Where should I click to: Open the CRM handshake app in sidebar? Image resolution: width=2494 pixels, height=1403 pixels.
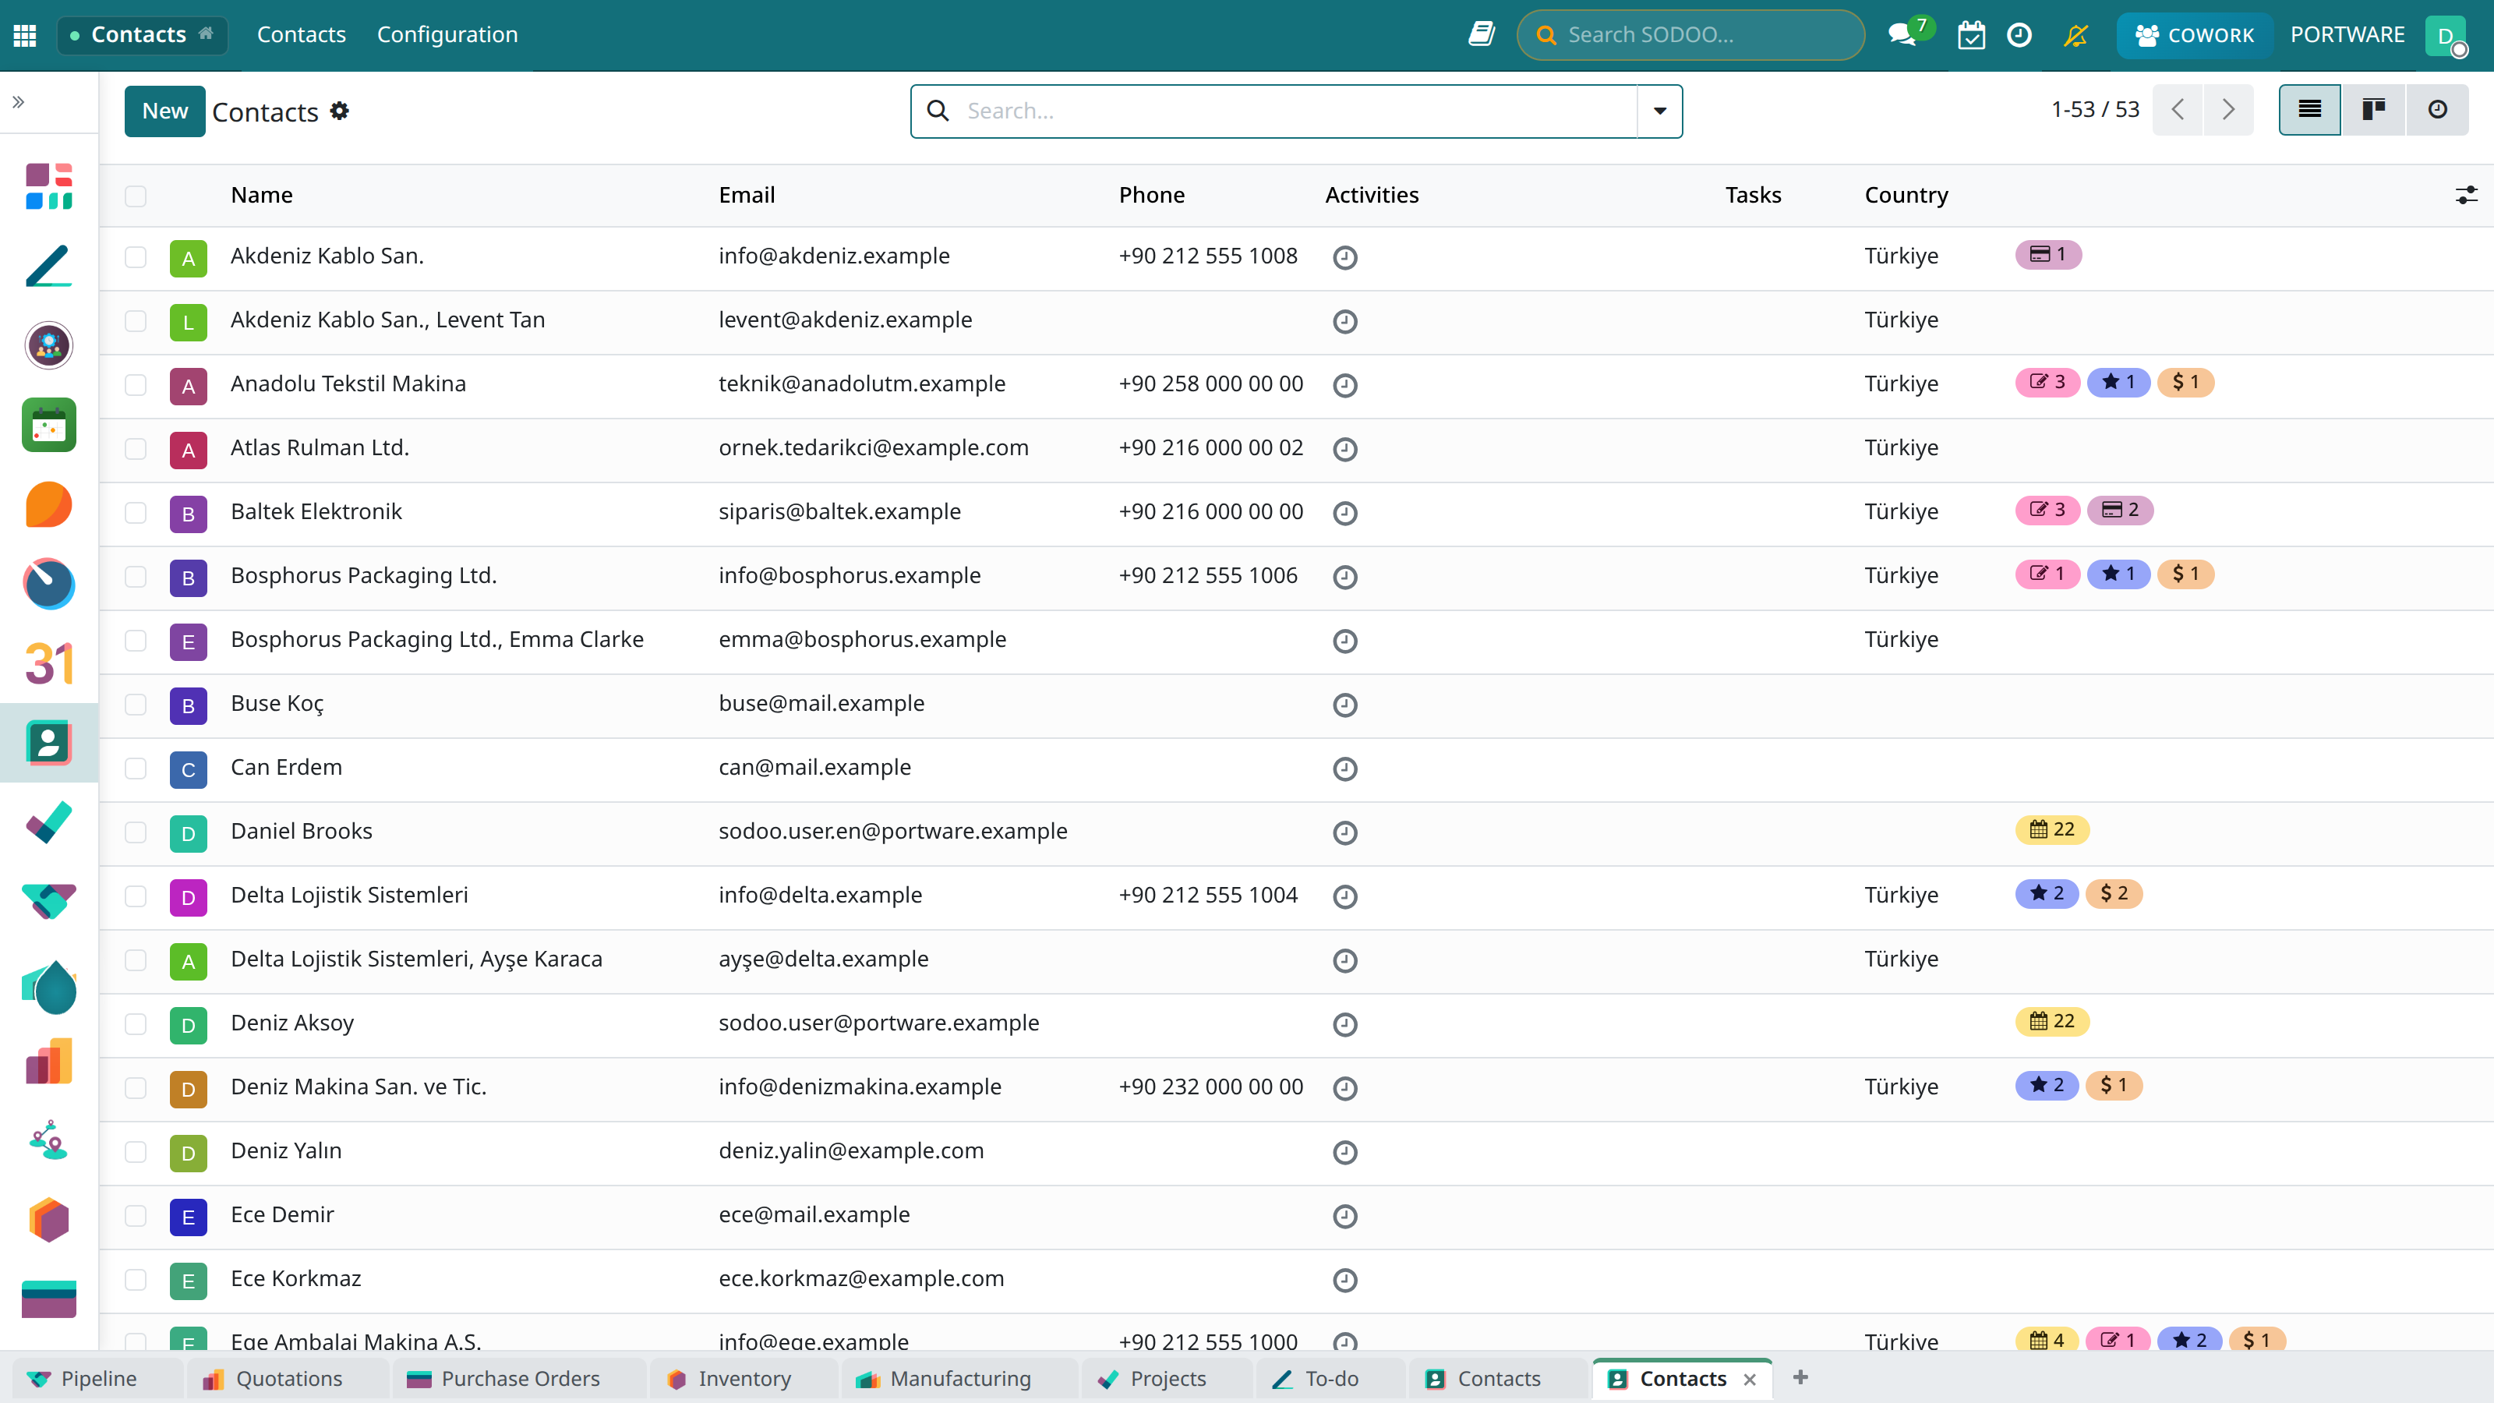49,902
